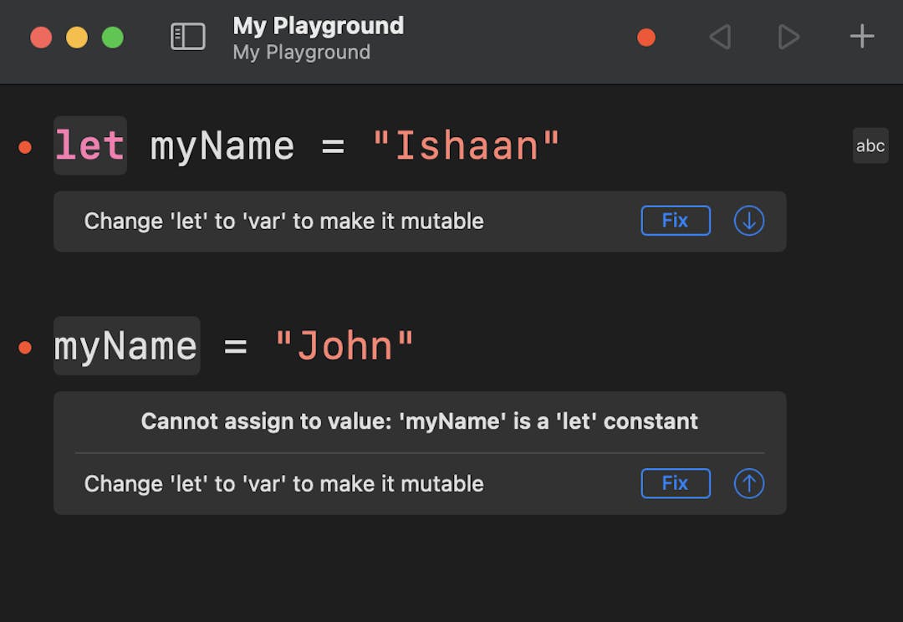Click the 'Cannot assign to value' error message
The height and width of the screenshot is (622, 903).
point(419,421)
